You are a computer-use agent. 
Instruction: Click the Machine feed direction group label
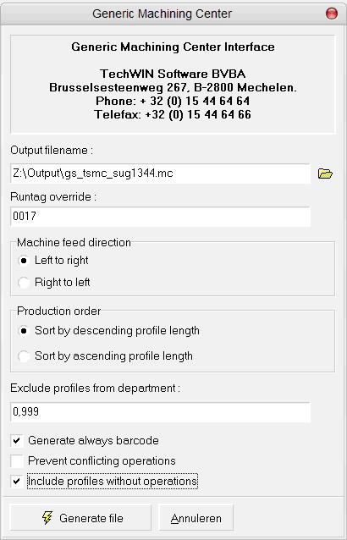click(x=74, y=242)
